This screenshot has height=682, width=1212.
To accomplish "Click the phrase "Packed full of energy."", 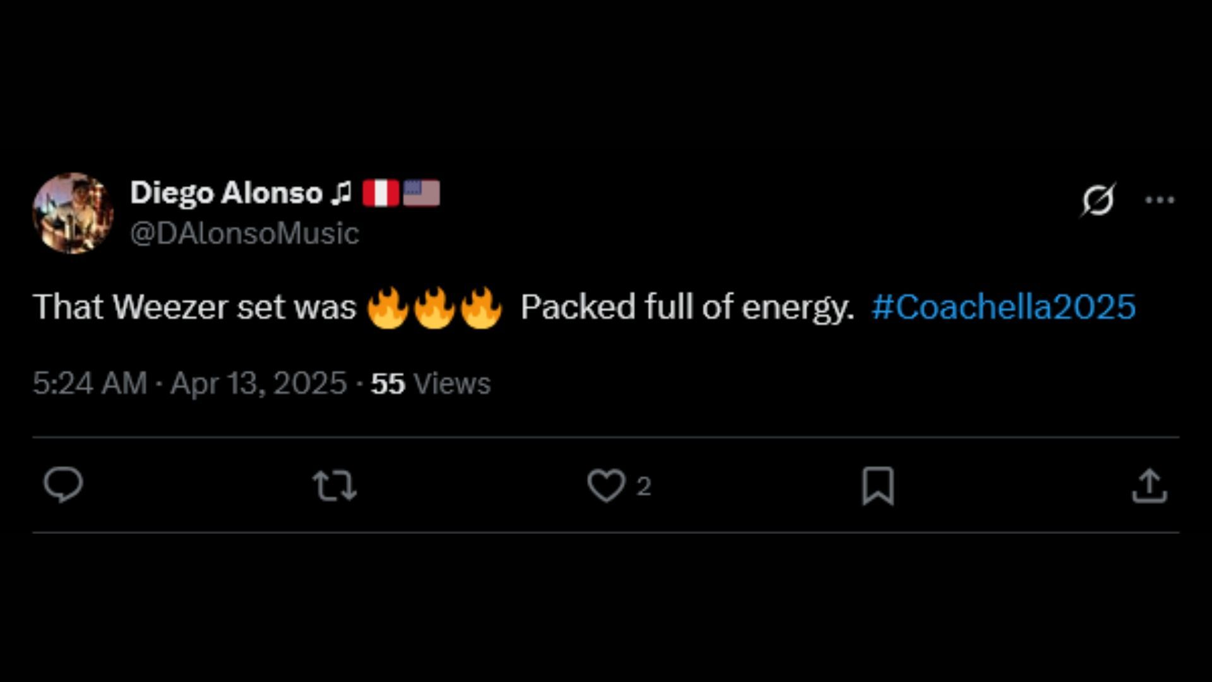I will 687,308.
